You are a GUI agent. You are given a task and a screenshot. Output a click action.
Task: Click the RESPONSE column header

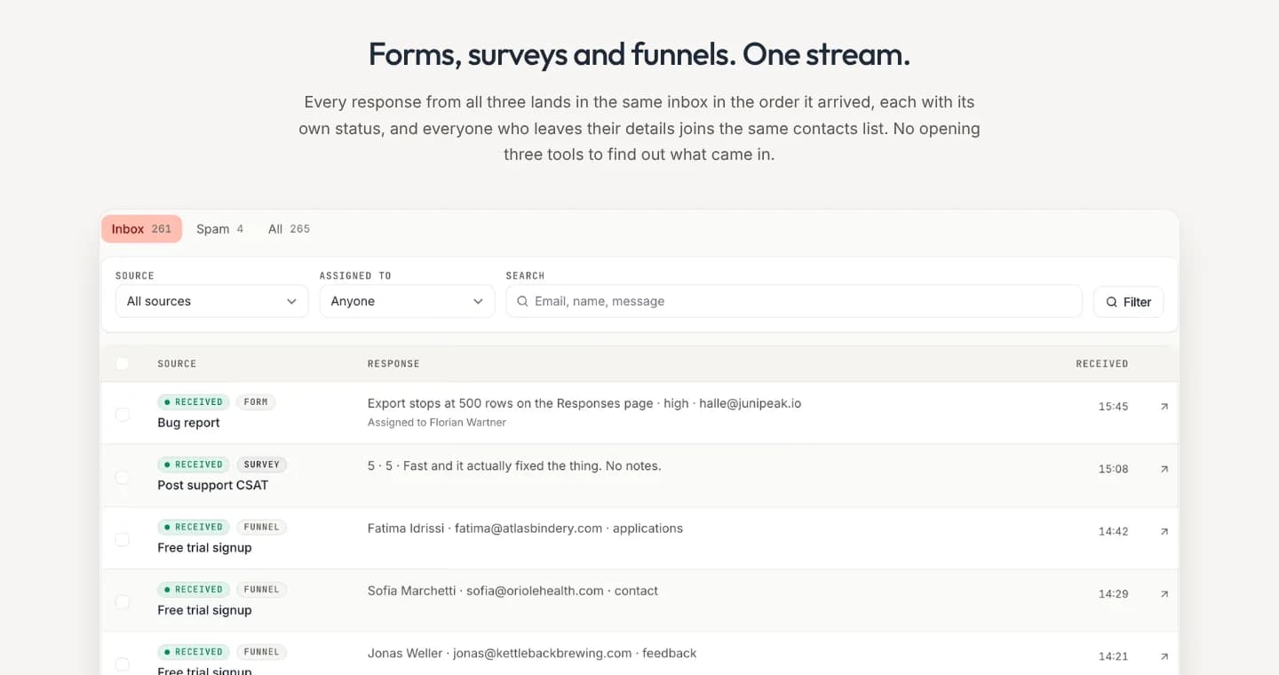coord(393,364)
